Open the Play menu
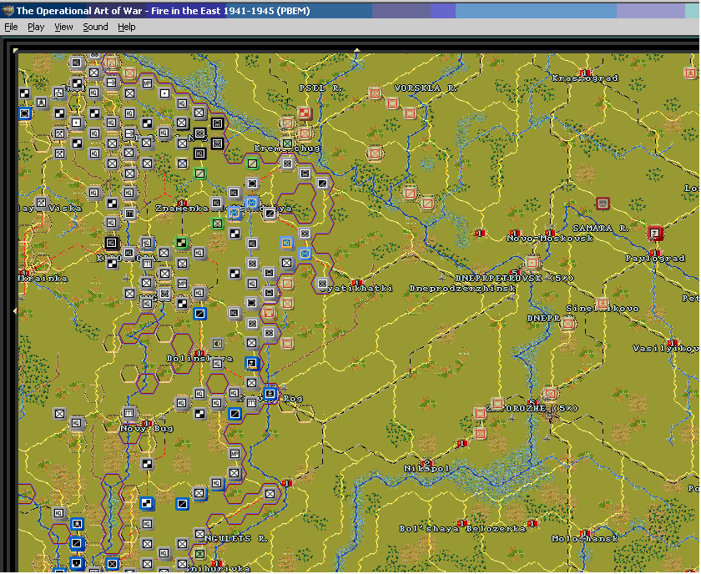Image resolution: width=701 pixels, height=574 pixels. 36,27
